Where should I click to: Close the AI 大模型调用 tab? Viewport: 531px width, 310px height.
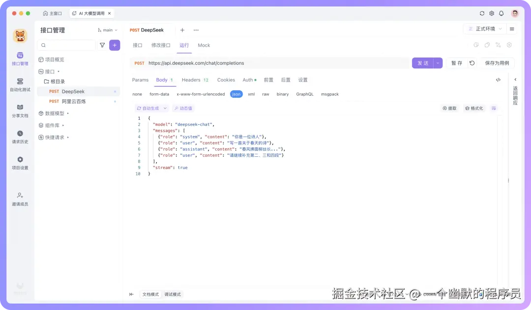tap(109, 13)
